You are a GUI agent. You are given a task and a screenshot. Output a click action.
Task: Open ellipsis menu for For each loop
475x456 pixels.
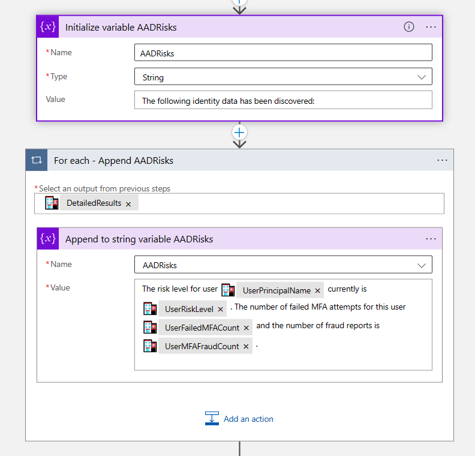pyautogui.click(x=442, y=160)
